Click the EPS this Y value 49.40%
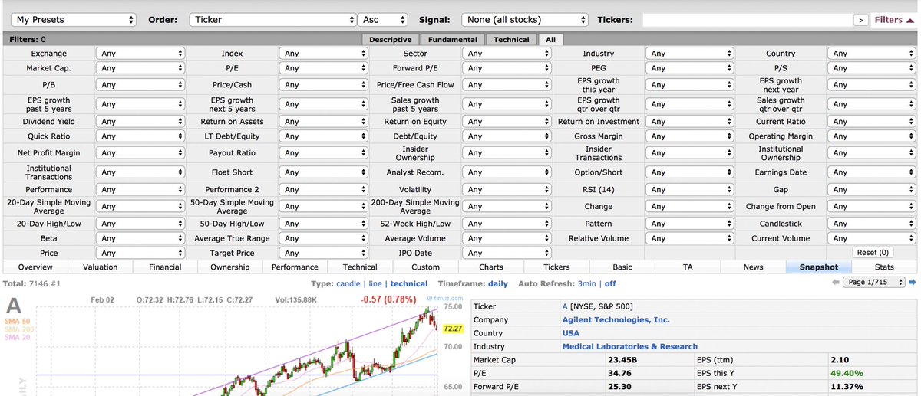The width and height of the screenshot is (921, 396). click(847, 373)
